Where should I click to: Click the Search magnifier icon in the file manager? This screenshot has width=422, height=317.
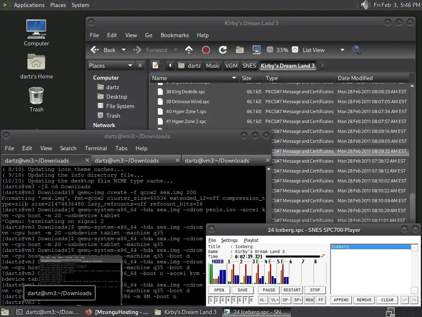click(356, 50)
